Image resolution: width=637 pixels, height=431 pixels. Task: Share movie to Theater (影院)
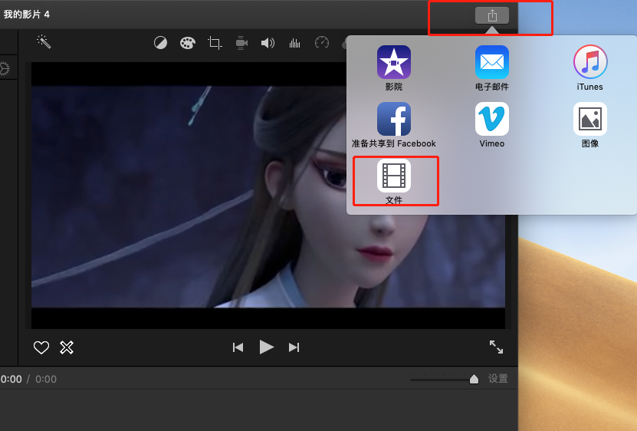pyautogui.click(x=394, y=68)
